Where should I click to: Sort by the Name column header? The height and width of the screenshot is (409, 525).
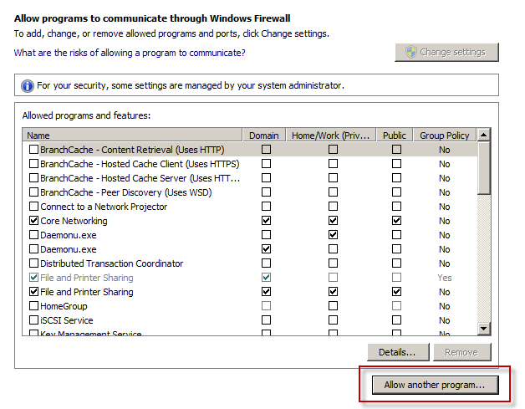132,135
